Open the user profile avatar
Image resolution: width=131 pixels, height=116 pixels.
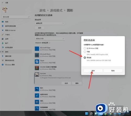click(5, 10)
